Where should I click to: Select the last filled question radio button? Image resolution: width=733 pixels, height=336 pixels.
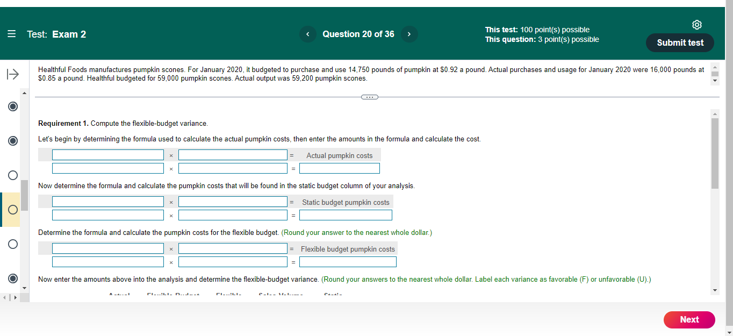12,279
